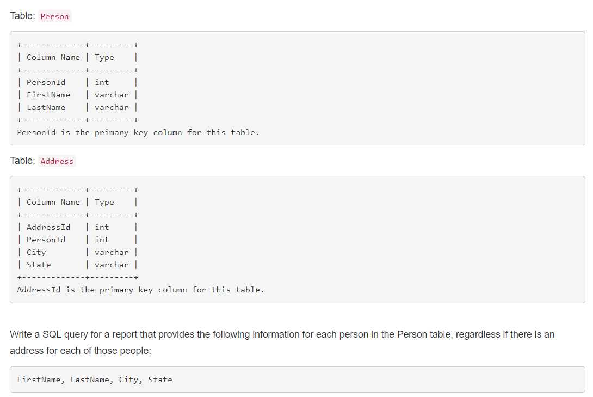Click the LastName row in Person table
The height and width of the screenshot is (397, 593).
(x=78, y=107)
